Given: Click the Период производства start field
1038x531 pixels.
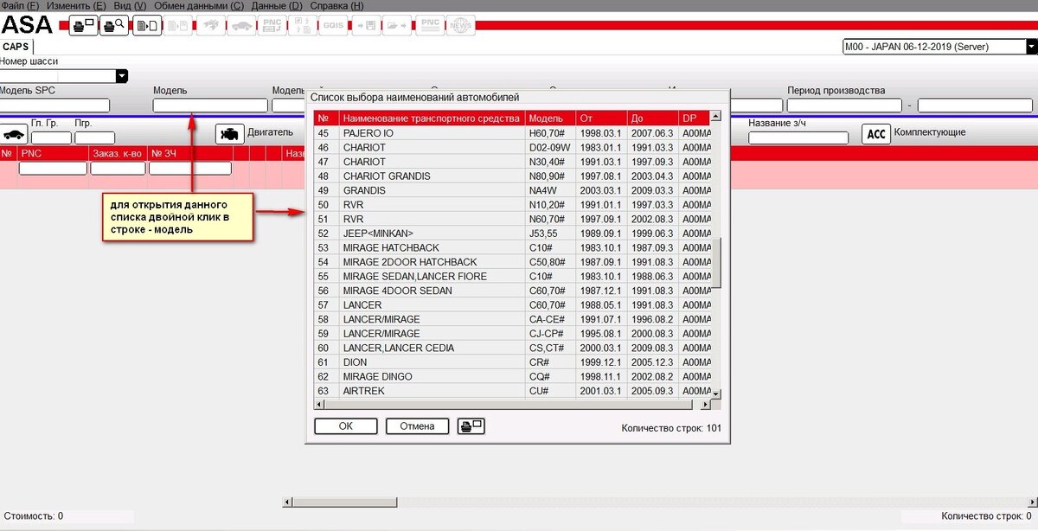Looking at the screenshot, I should [x=843, y=106].
